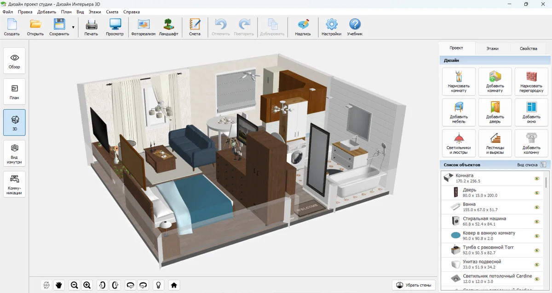Tilt the view downward with vertical rotate icon
552x293 pixels.
115,285
